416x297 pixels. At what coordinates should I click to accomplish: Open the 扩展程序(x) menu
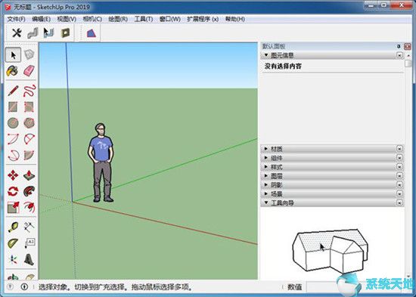(203, 19)
